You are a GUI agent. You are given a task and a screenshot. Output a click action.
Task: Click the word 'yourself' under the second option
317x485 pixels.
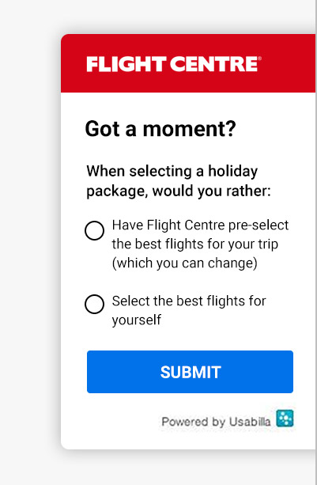pos(137,320)
